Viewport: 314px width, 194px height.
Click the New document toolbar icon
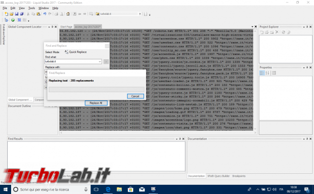[6, 14]
